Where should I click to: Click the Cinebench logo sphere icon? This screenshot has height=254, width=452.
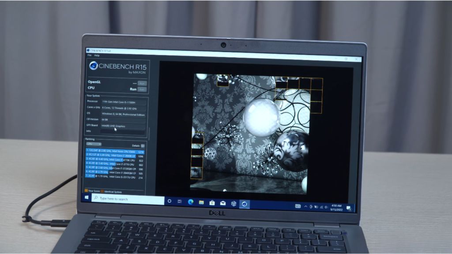(x=93, y=66)
